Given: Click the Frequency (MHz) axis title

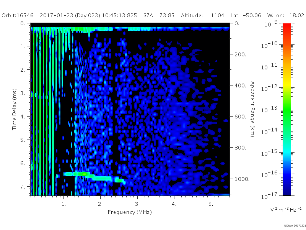Looking at the screenshot, I should click(130, 212).
